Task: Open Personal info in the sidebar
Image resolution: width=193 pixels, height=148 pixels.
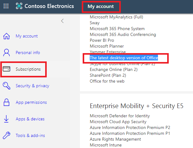Action: point(28,53)
